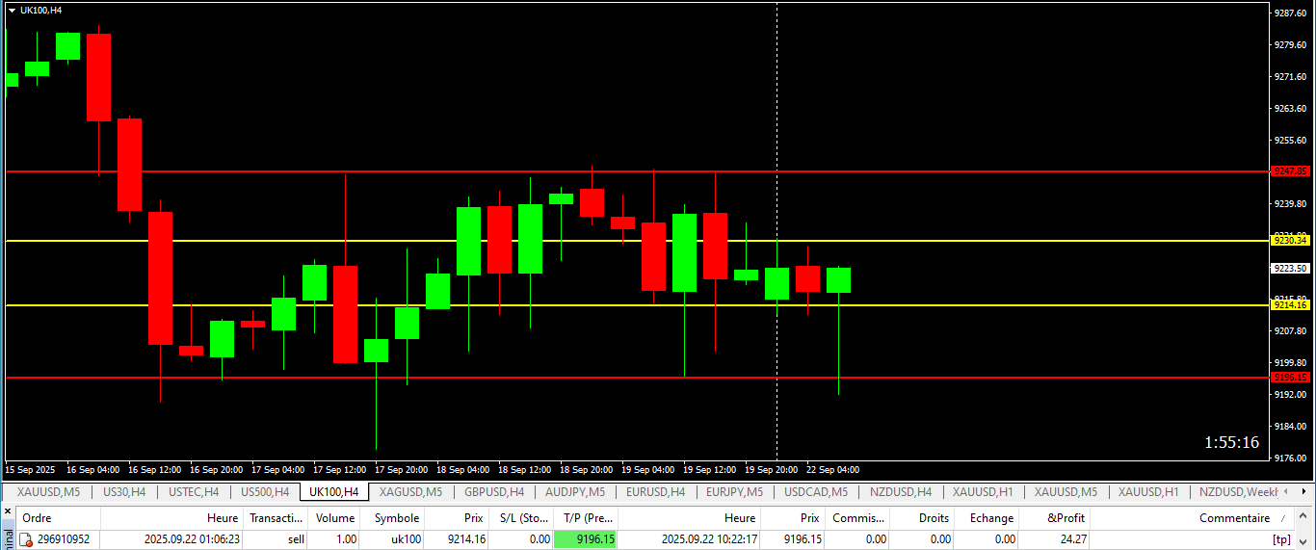
Task: Click the profit value 24.27
Action: click(x=1073, y=539)
